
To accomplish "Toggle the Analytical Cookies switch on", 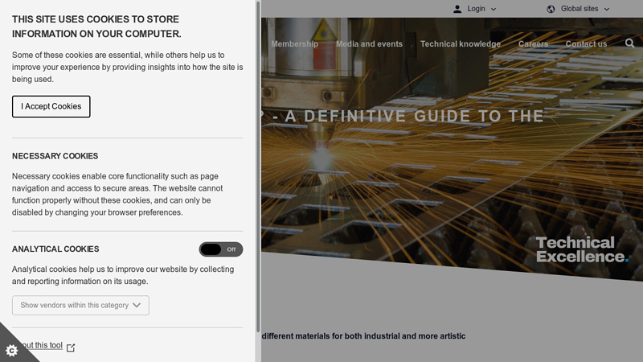I will [x=221, y=249].
